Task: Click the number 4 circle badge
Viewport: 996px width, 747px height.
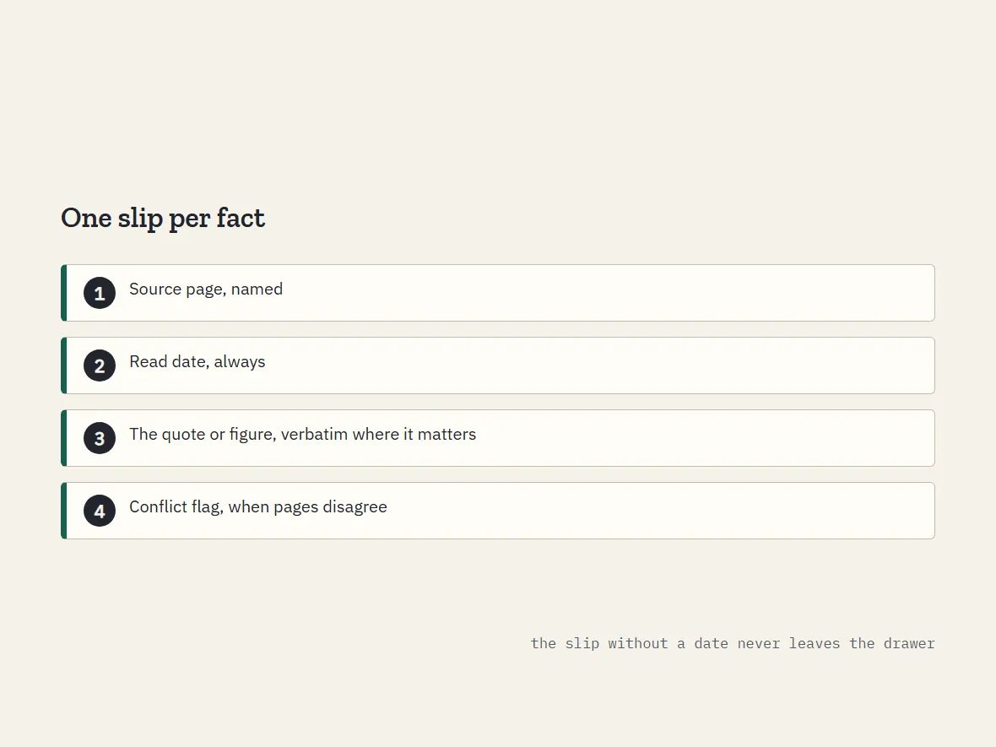Action: click(x=100, y=511)
